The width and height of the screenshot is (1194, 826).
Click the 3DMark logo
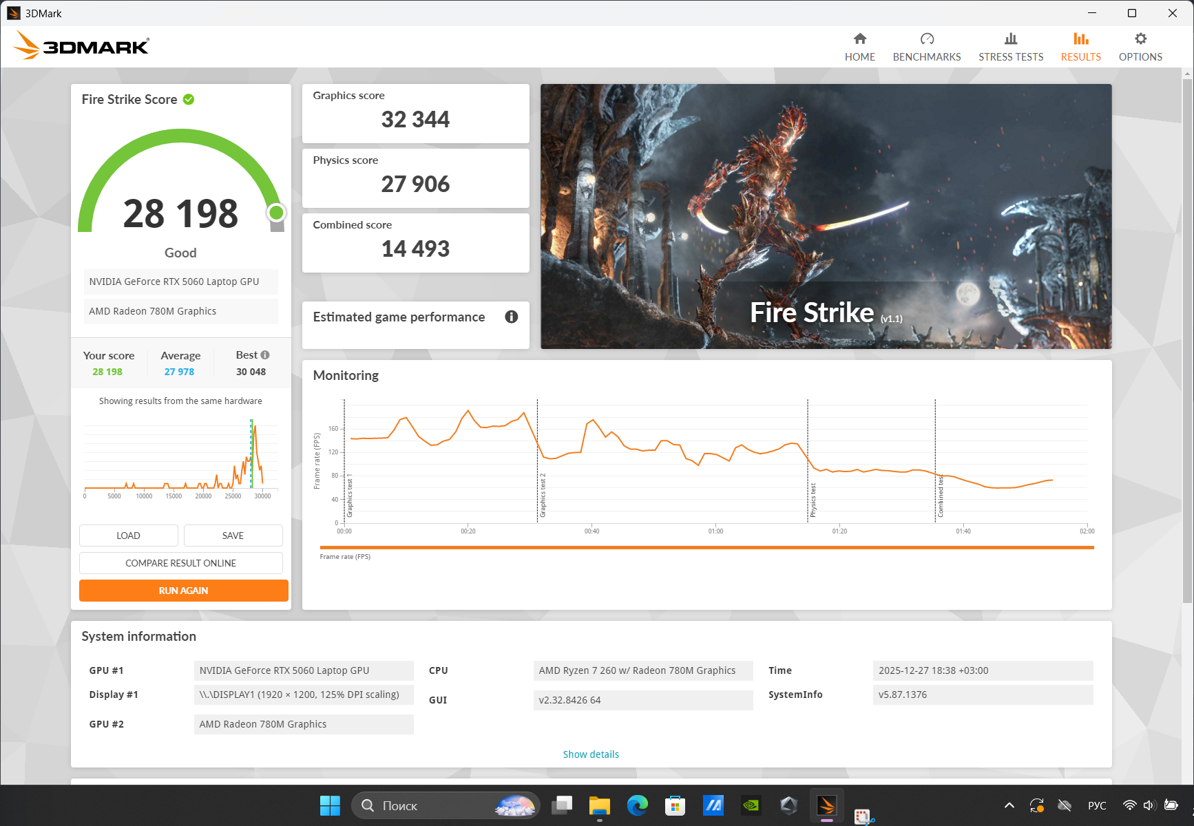(x=81, y=46)
